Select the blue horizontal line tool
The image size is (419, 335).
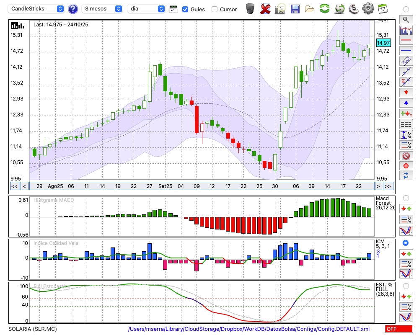pos(406,51)
